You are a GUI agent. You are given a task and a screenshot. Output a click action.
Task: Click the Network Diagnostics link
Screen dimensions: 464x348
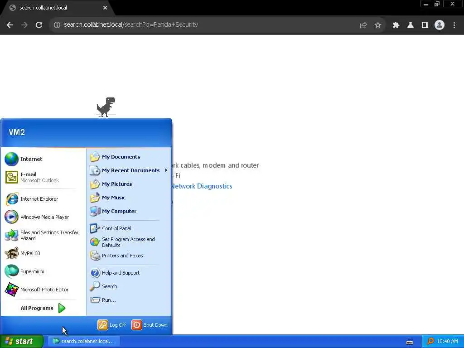click(x=202, y=186)
